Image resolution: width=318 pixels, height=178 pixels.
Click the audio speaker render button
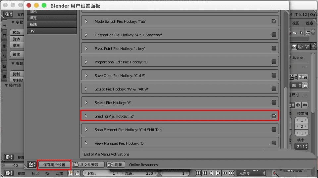click(x=303, y=77)
